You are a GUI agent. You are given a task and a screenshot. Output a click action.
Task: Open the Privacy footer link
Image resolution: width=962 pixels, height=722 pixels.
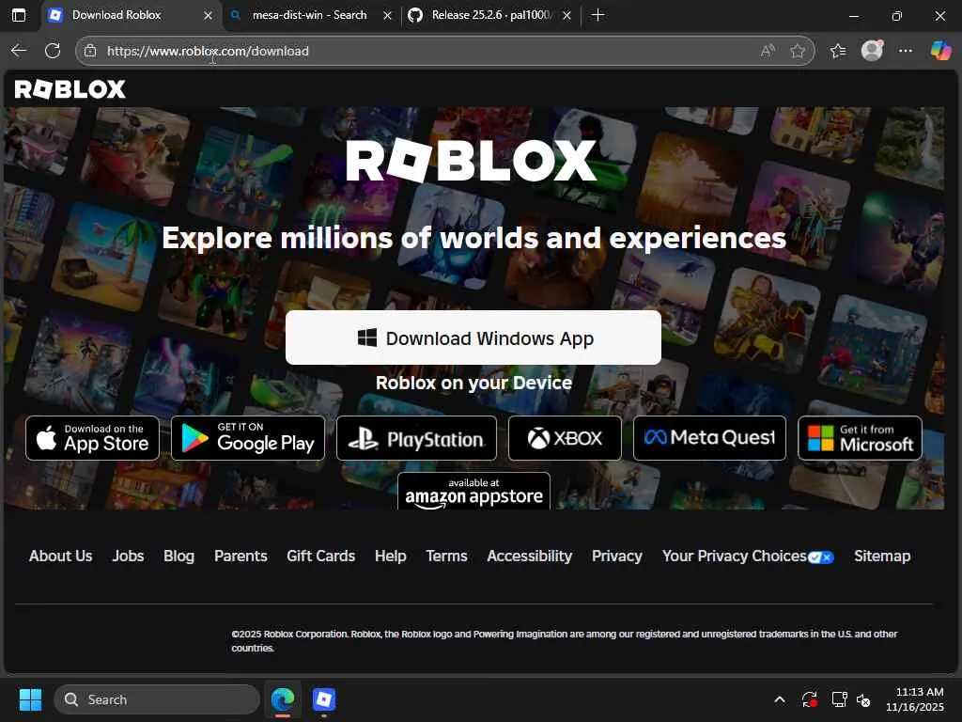pos(617,557)
